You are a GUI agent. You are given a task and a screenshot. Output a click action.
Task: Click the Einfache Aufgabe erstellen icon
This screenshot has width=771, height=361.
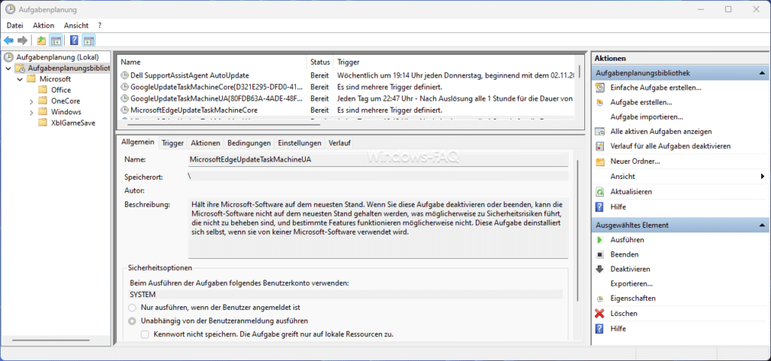[x=599, y=87]
